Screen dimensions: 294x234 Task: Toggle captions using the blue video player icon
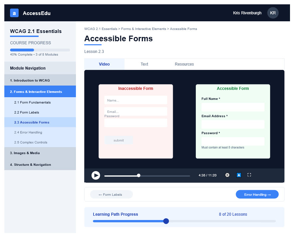coord(238,175)
